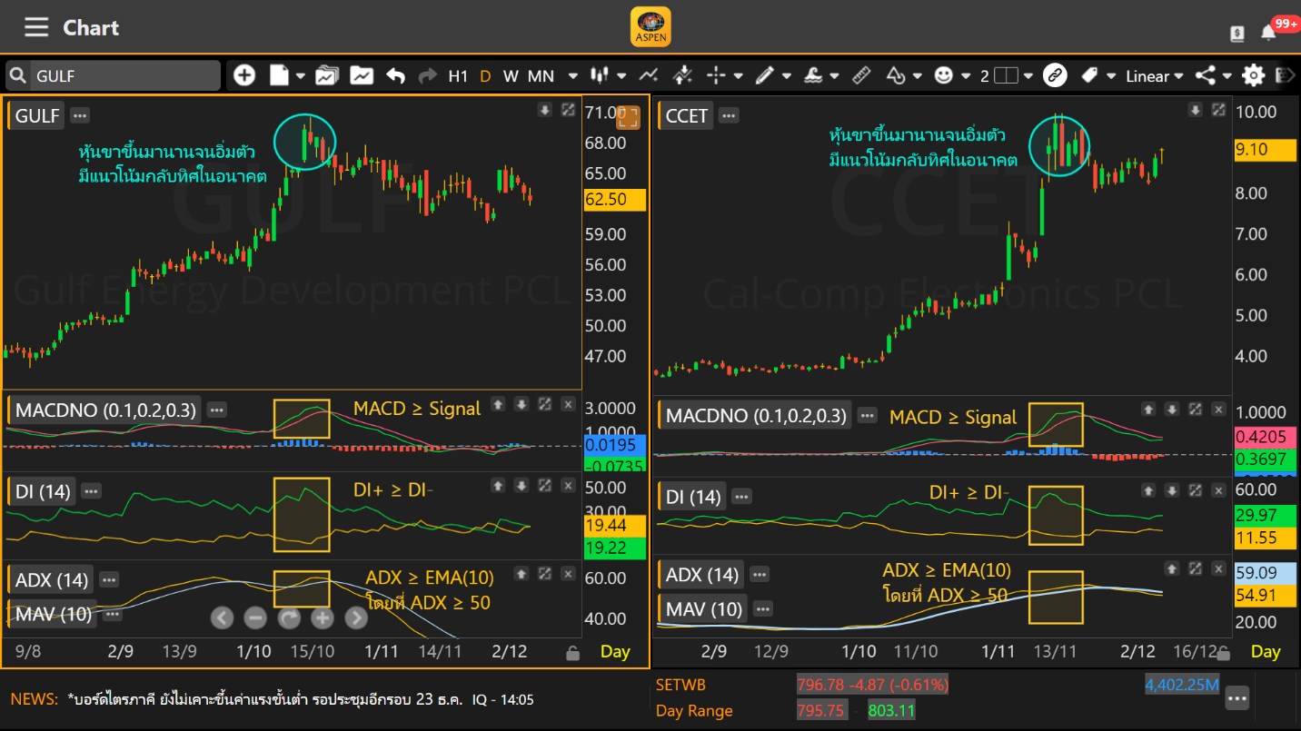
Task: Expand the crosshair tool dropdown arrow
Action: 738,76
